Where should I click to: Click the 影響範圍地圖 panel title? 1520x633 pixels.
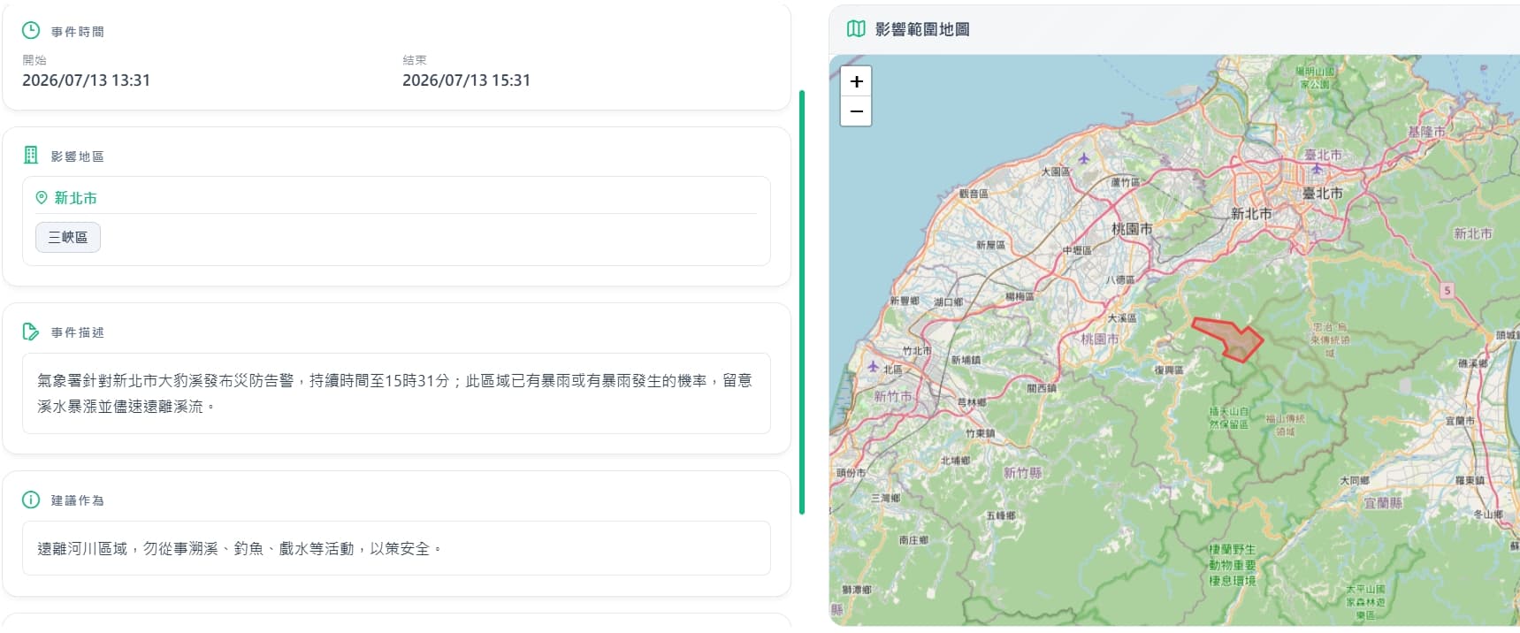pyautogui.click(x=922, y=29)
